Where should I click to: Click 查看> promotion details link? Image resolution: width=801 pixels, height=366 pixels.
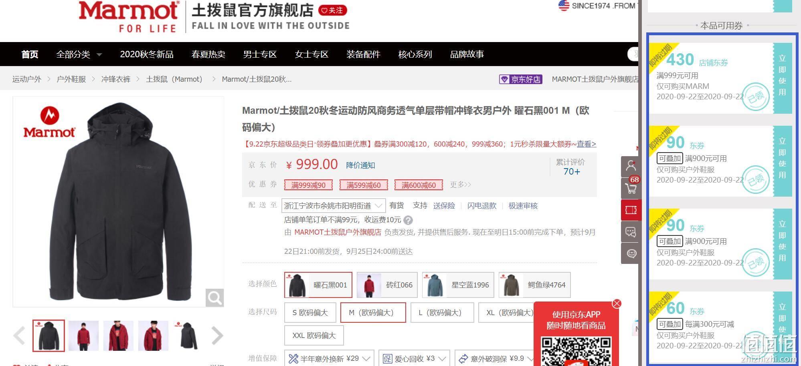pyautogui.click(x=587, y=144)
